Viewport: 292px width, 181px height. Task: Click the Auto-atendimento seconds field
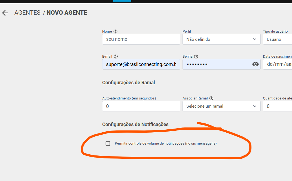(x=141, y=106)
